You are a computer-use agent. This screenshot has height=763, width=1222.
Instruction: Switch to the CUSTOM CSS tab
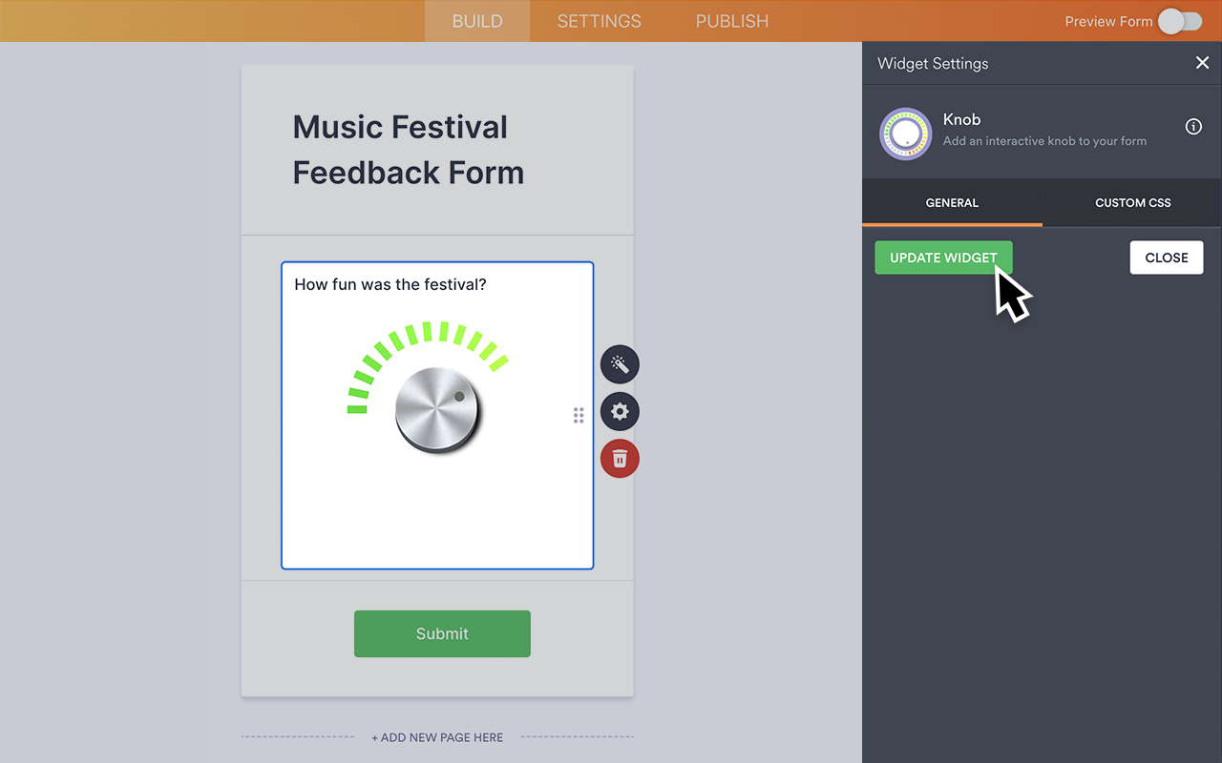point(1132,202)
